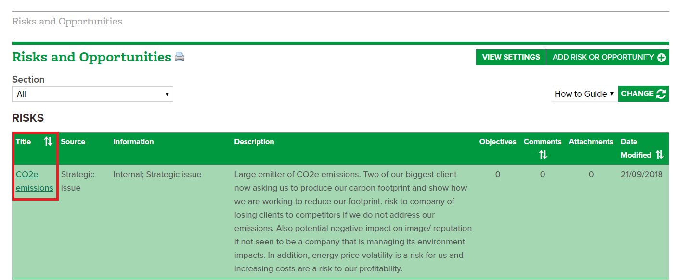
Task: Click the printer icon beside the page heading
Action: 180,57
